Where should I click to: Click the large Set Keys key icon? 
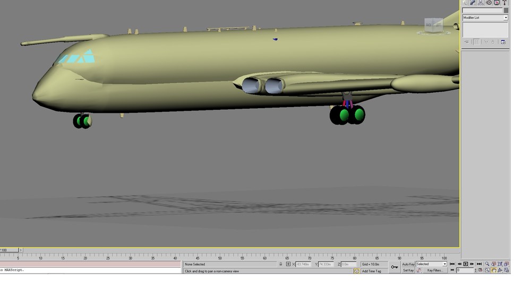(394, 267)
